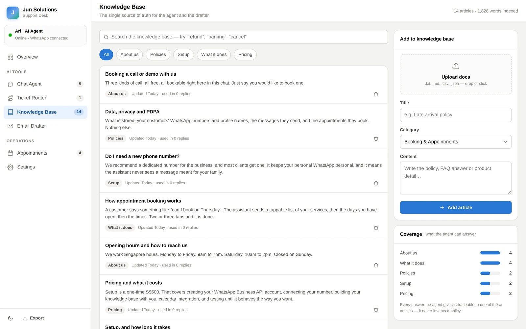Navigate to Appointments
The height and width of the screenshot is (329, 526).
click(45, 153)
